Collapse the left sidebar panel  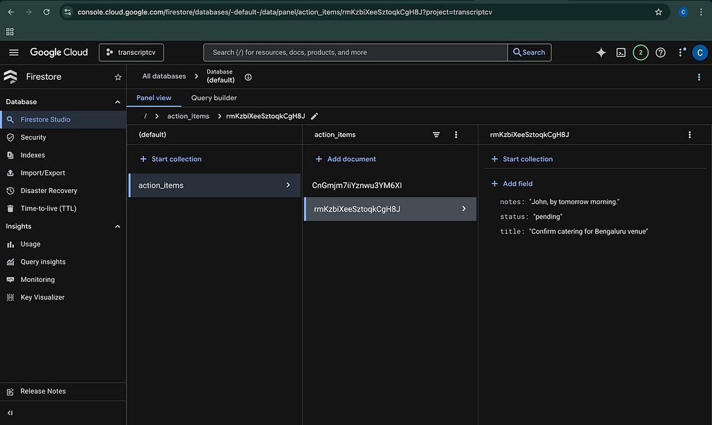pos(10,412)
